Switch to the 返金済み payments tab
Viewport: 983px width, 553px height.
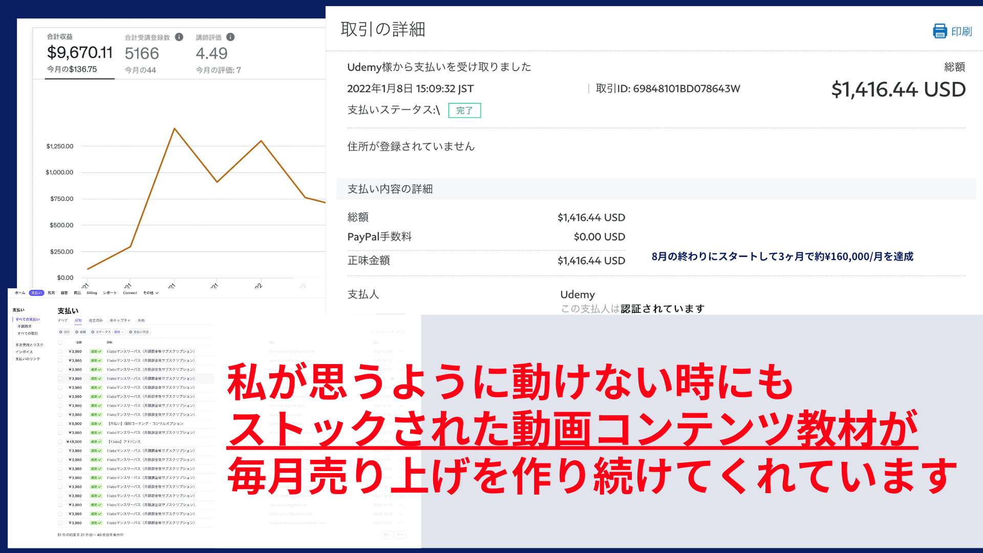pos(96,320)
